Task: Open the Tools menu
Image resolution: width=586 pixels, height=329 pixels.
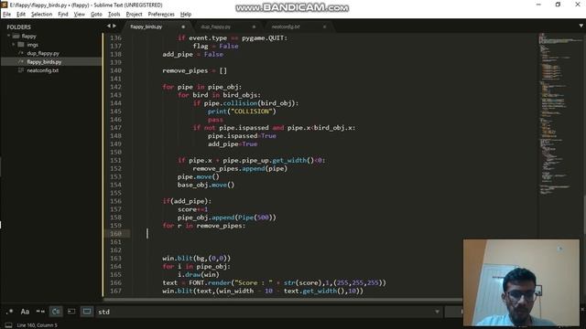Action: tap(114, 15)
